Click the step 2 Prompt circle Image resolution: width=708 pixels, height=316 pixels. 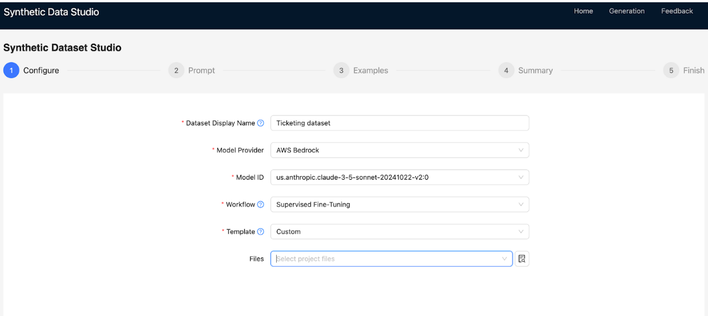pyautogui.click(x=176, y=70)
